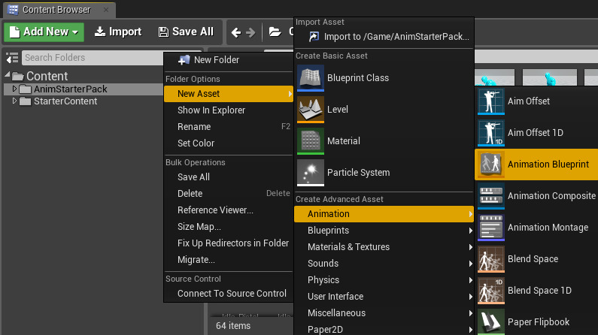Open the Add New dropdown
Screen dimensions: 598x335
tap(44, 32)
